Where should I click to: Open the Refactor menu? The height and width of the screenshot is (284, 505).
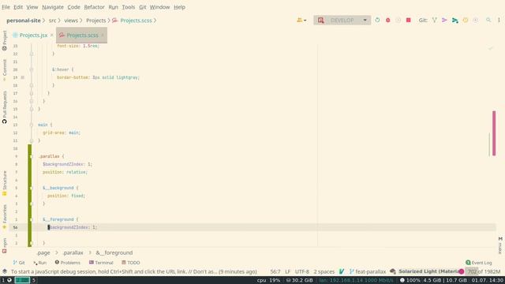[94, 7]
